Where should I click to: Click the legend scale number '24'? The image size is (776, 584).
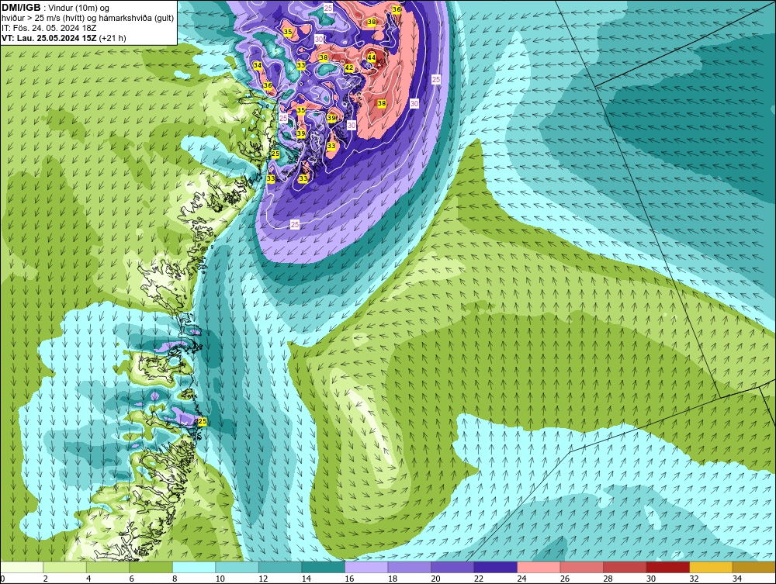[521, 579]
